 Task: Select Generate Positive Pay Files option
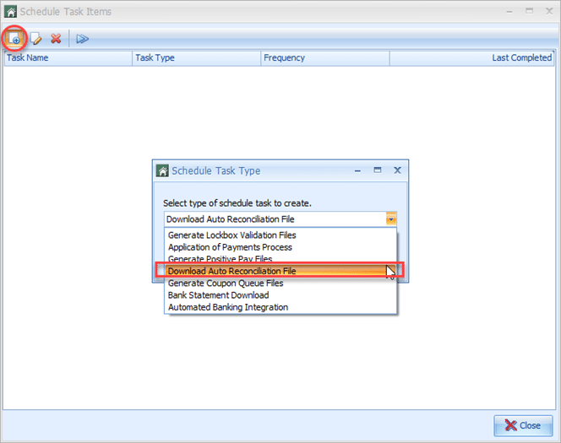pos(280,259)
